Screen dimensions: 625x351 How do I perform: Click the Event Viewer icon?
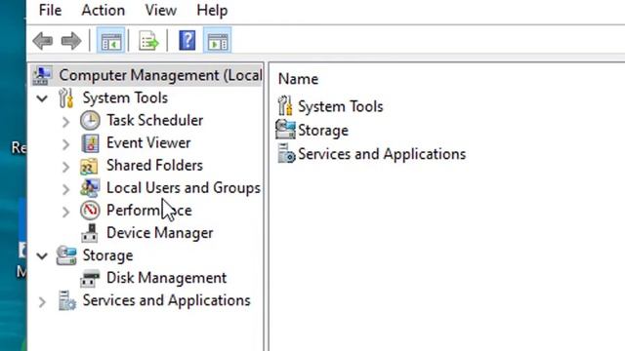click(90, 143)
